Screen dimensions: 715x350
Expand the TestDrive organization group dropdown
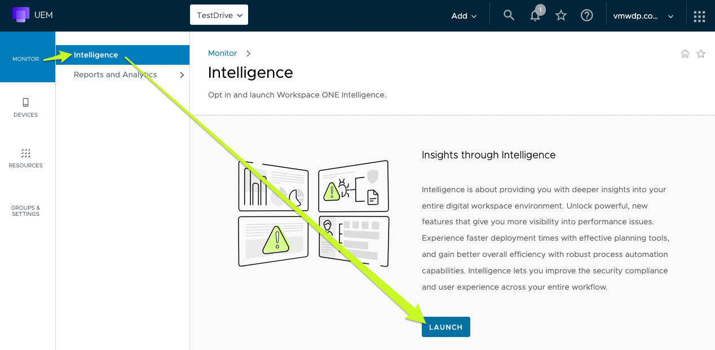click(x=219, y=15)
